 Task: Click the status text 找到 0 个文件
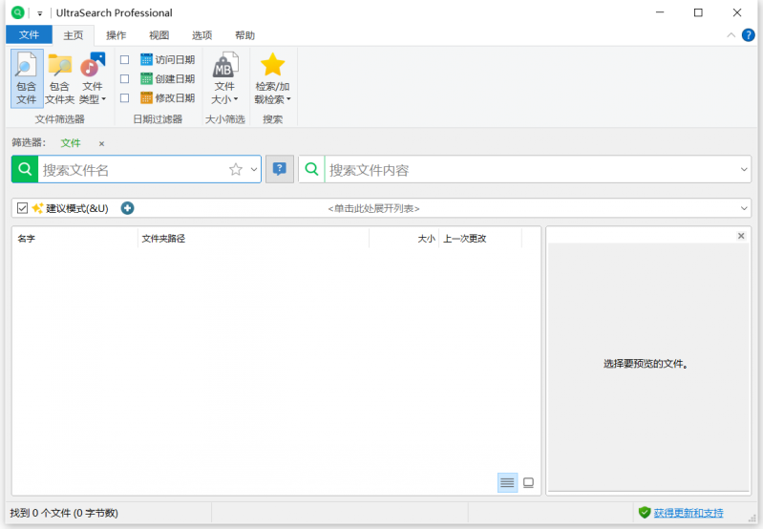coord(64,513)
